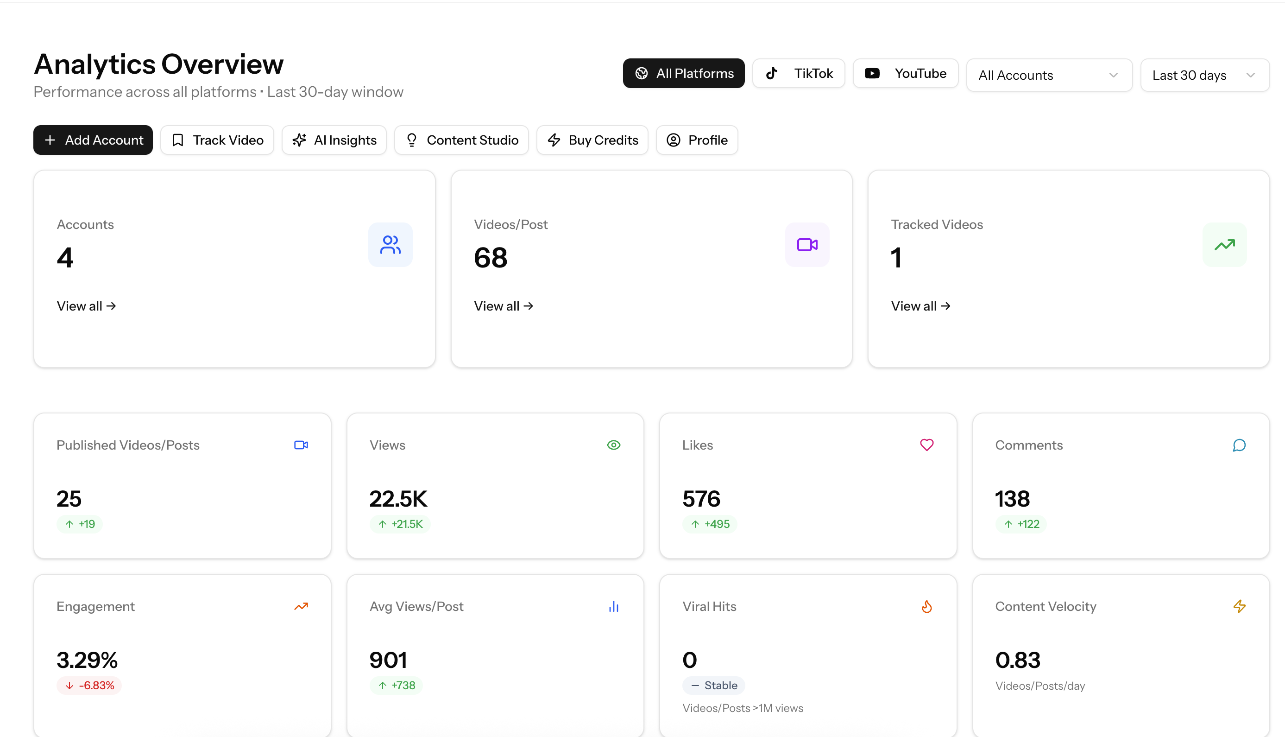The height and width of the screenshot is (737, 1285).
Task: Click the flame icon on Viral Hits card
Action: (x=926, y=606)
